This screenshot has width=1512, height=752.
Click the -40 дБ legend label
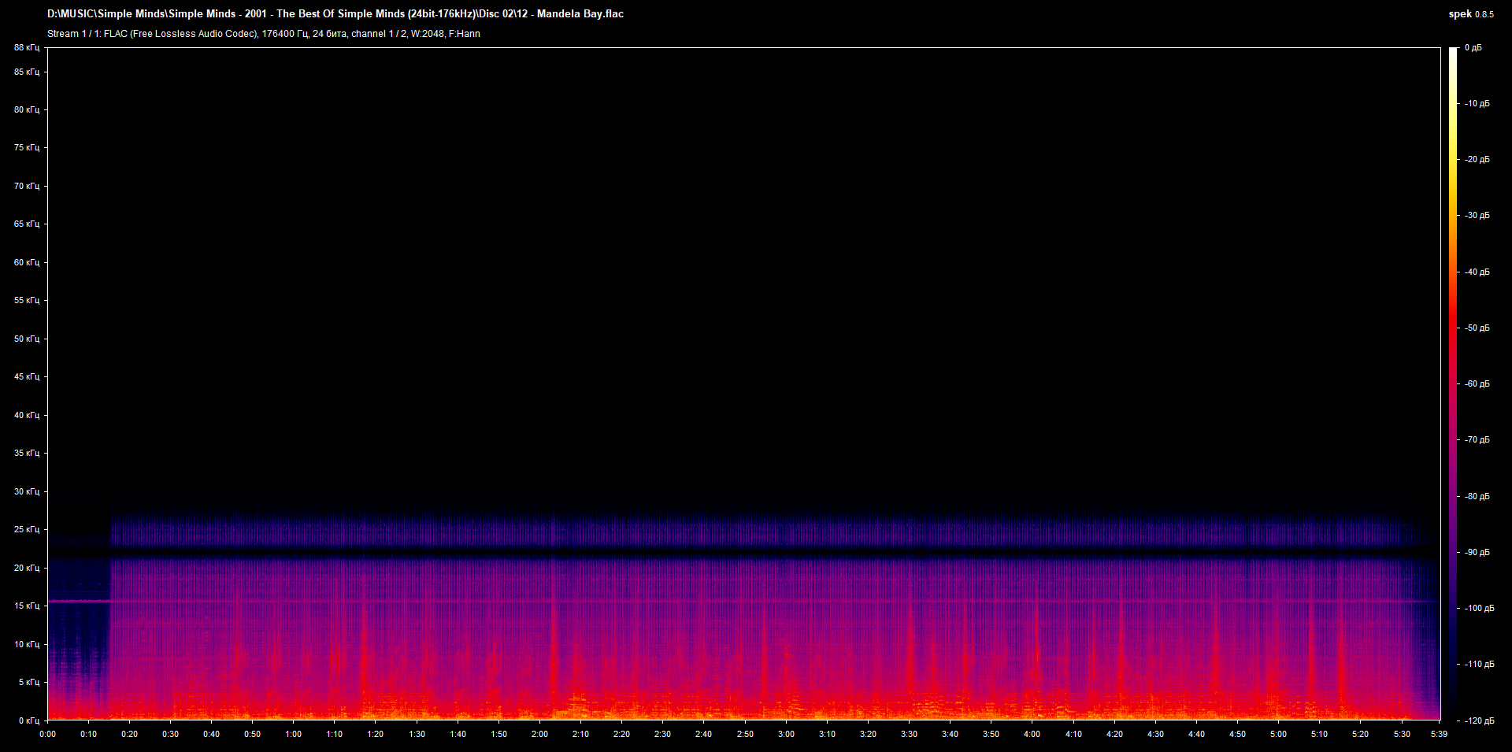click(x=1477, y=272)
